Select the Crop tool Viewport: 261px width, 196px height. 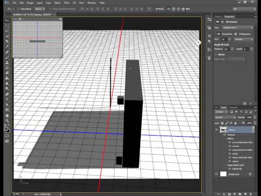pyautogui.click(x=7, y=41)
